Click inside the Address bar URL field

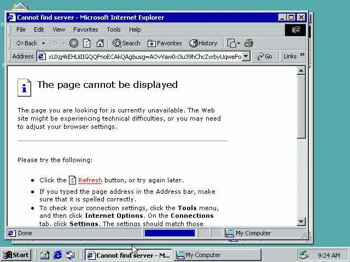[x=144, y=57]
